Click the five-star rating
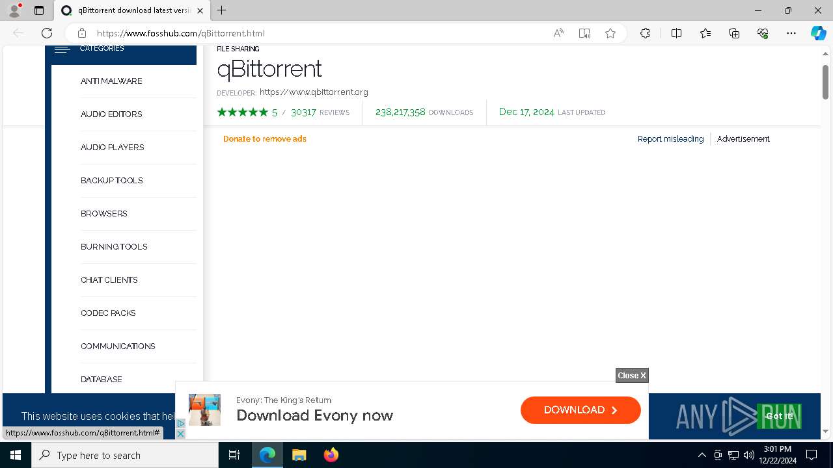Image resolution: width=833 pixels, height=468 pixels. tap(242, 112)
